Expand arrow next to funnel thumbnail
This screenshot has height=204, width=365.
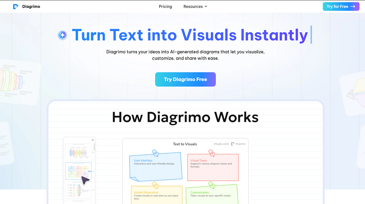(x=93, y=190)
